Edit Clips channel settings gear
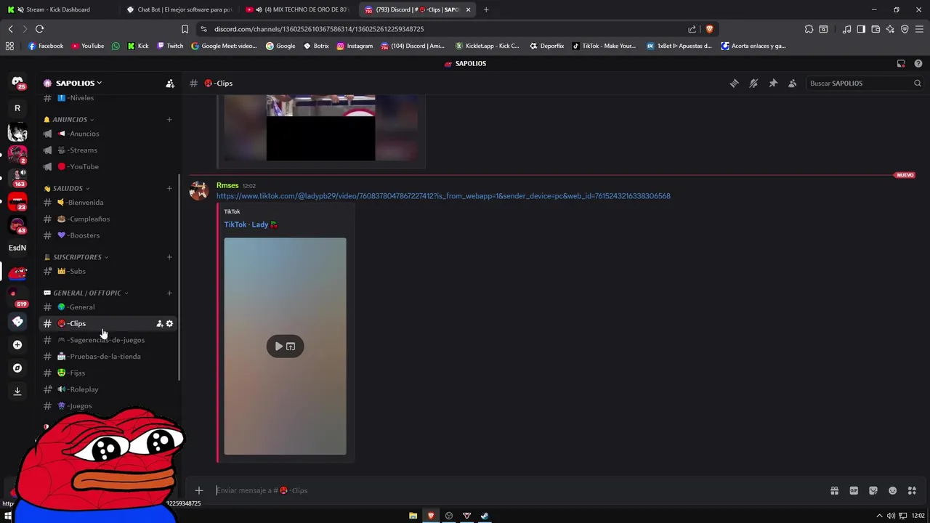The image size is (930, 523). pos(170,324)
